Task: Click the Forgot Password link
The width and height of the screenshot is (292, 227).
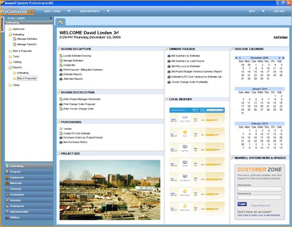Action: coord(261,205)
